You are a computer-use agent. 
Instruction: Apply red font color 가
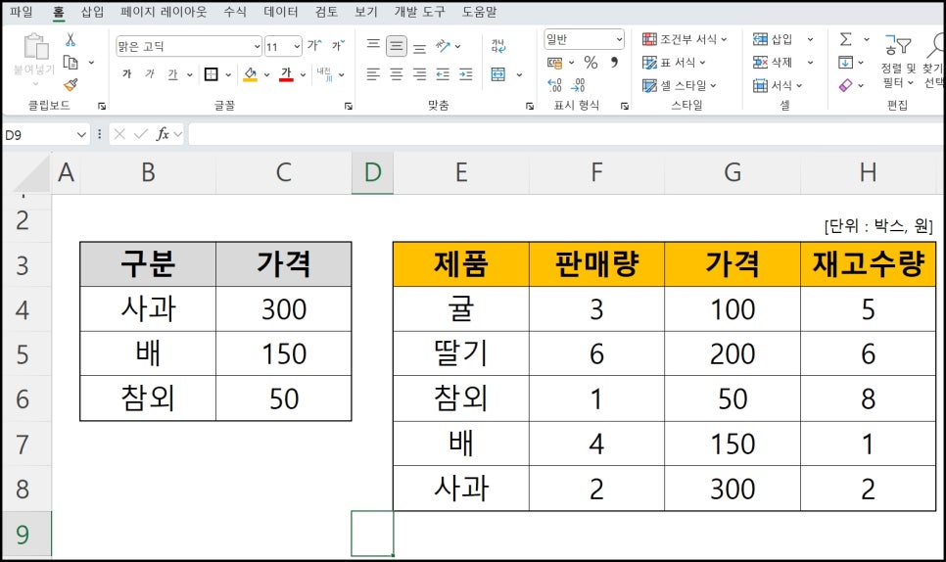click(x=287, y=74)
